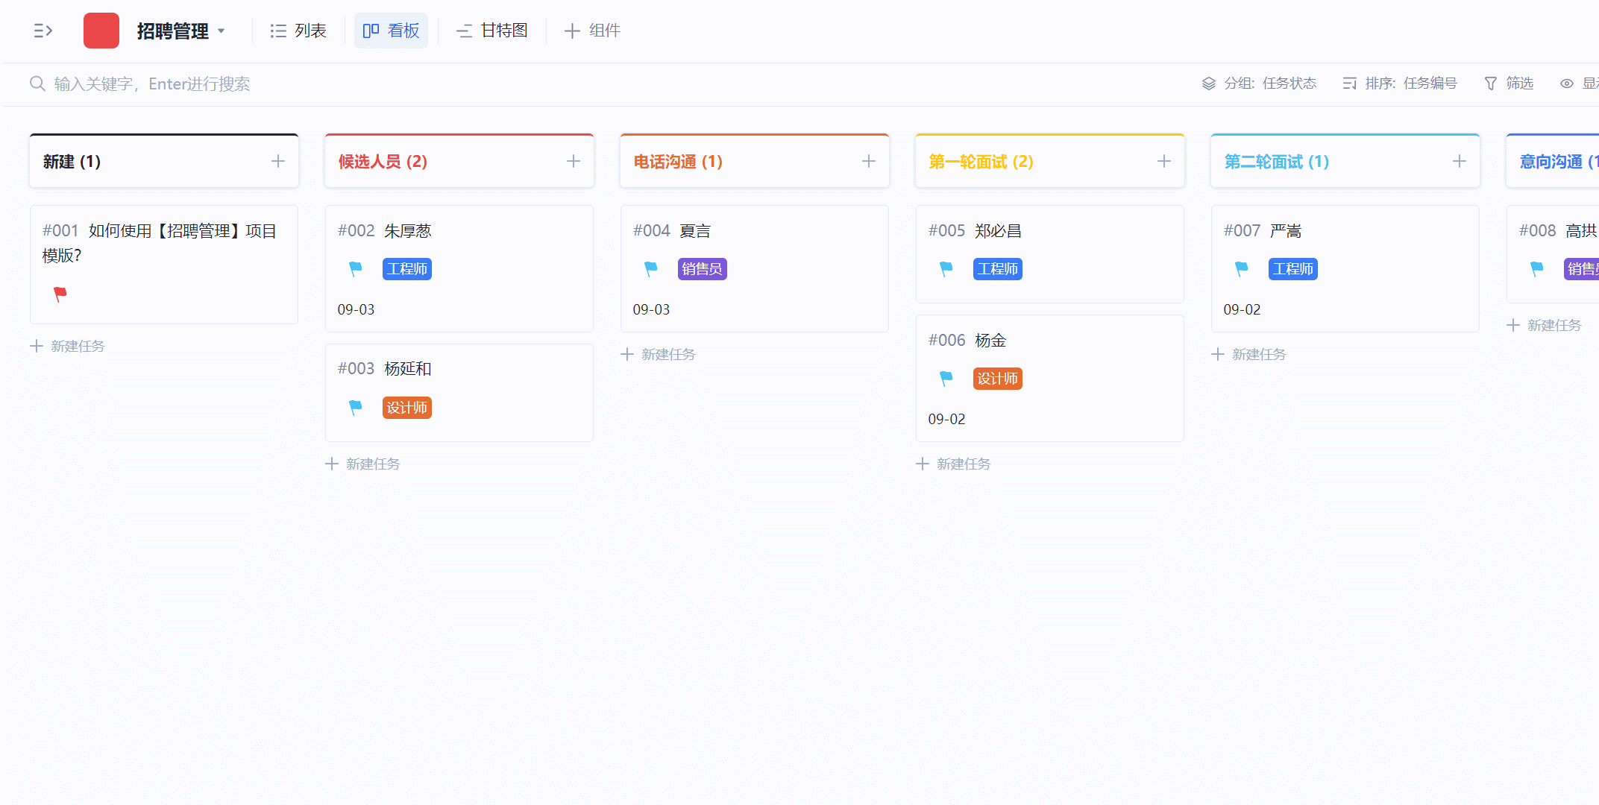
Task: Click the red priority flag on task #001
Action: (60, 294)
